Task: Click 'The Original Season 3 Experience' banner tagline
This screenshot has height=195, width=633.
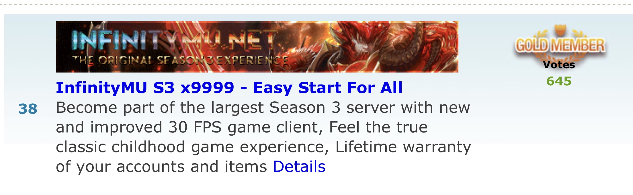Action: tap(180, 61)
